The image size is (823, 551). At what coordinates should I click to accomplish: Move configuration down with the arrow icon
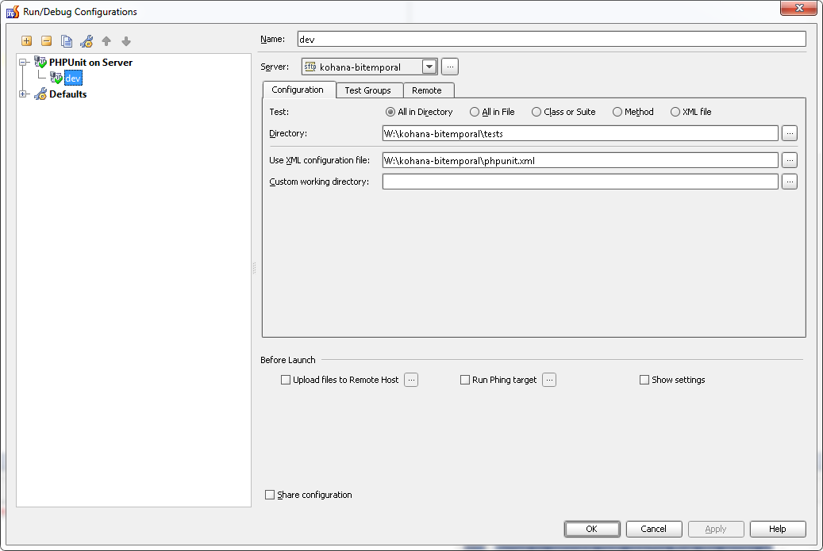pyautogui.click(x=126, y=41)
